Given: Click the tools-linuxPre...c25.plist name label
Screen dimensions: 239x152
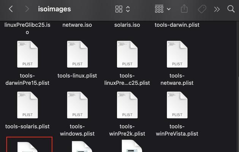Looking at the screenshot, I should [x=127, y=79].
